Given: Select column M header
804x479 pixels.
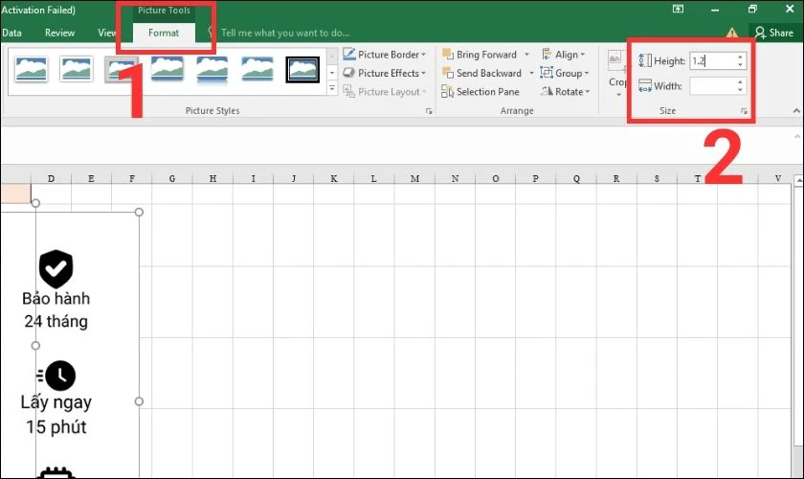Looking at the screenshot, I should point(414,178).
